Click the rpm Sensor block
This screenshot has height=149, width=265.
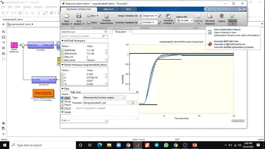(x=44, y=80)
